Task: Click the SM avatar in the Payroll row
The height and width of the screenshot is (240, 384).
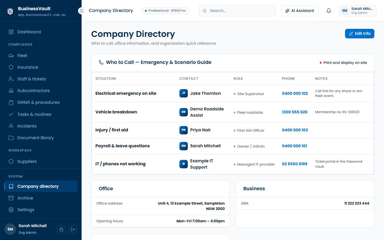Action: (x=184, y=146)
